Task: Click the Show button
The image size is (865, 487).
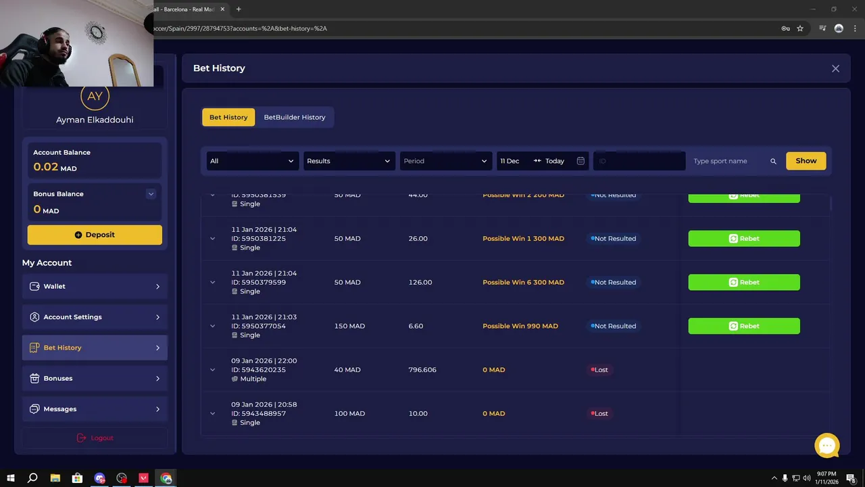Action: coord(806,161)
